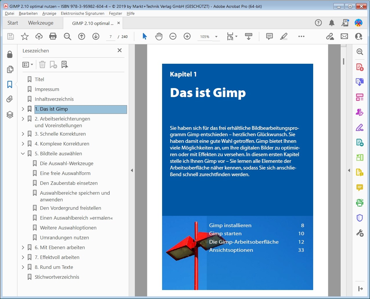The width and height of the screenshot is (370, 299).
Task: Open the Elektronische Signaturen menu
Action: (x=83, y=13)
